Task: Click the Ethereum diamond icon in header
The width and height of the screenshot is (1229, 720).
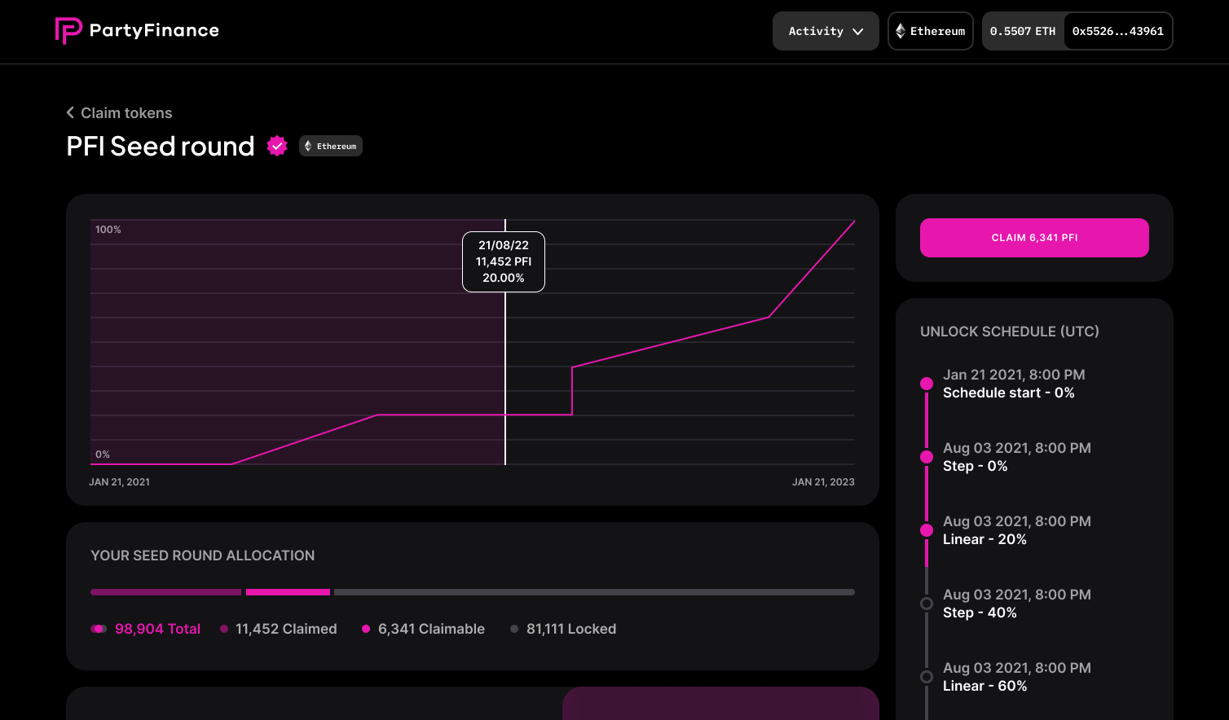Action: coord(901,31)
